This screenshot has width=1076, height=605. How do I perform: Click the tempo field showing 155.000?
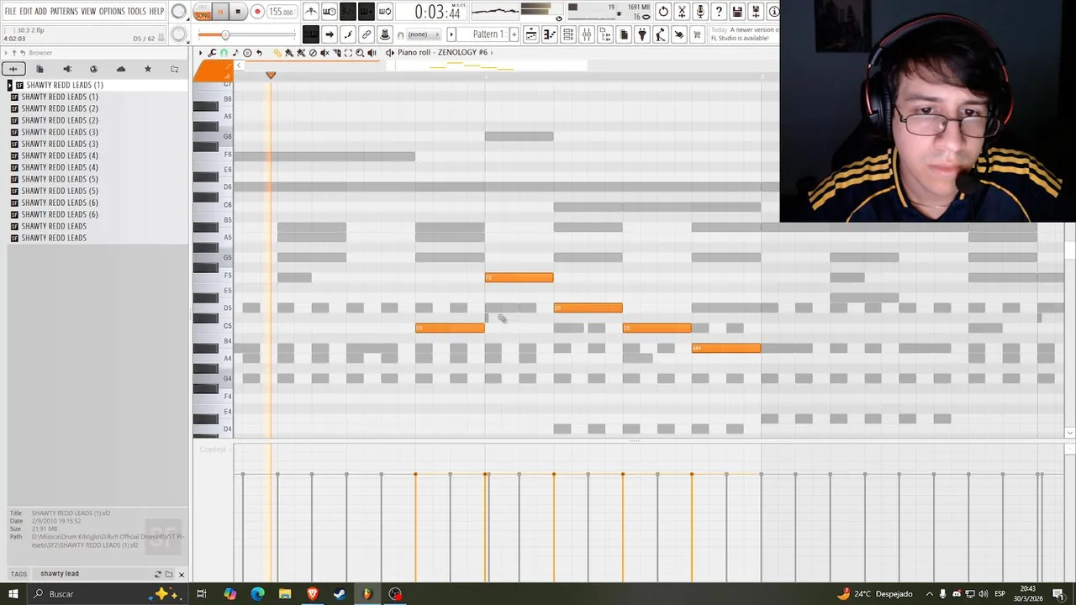(x=281, y=12)
